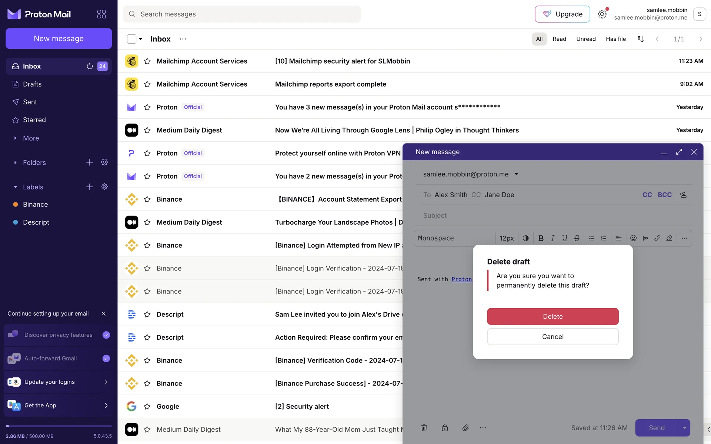Star the Google Security alert email
Screen dimensions: 711x444
(x=147, y=406)
